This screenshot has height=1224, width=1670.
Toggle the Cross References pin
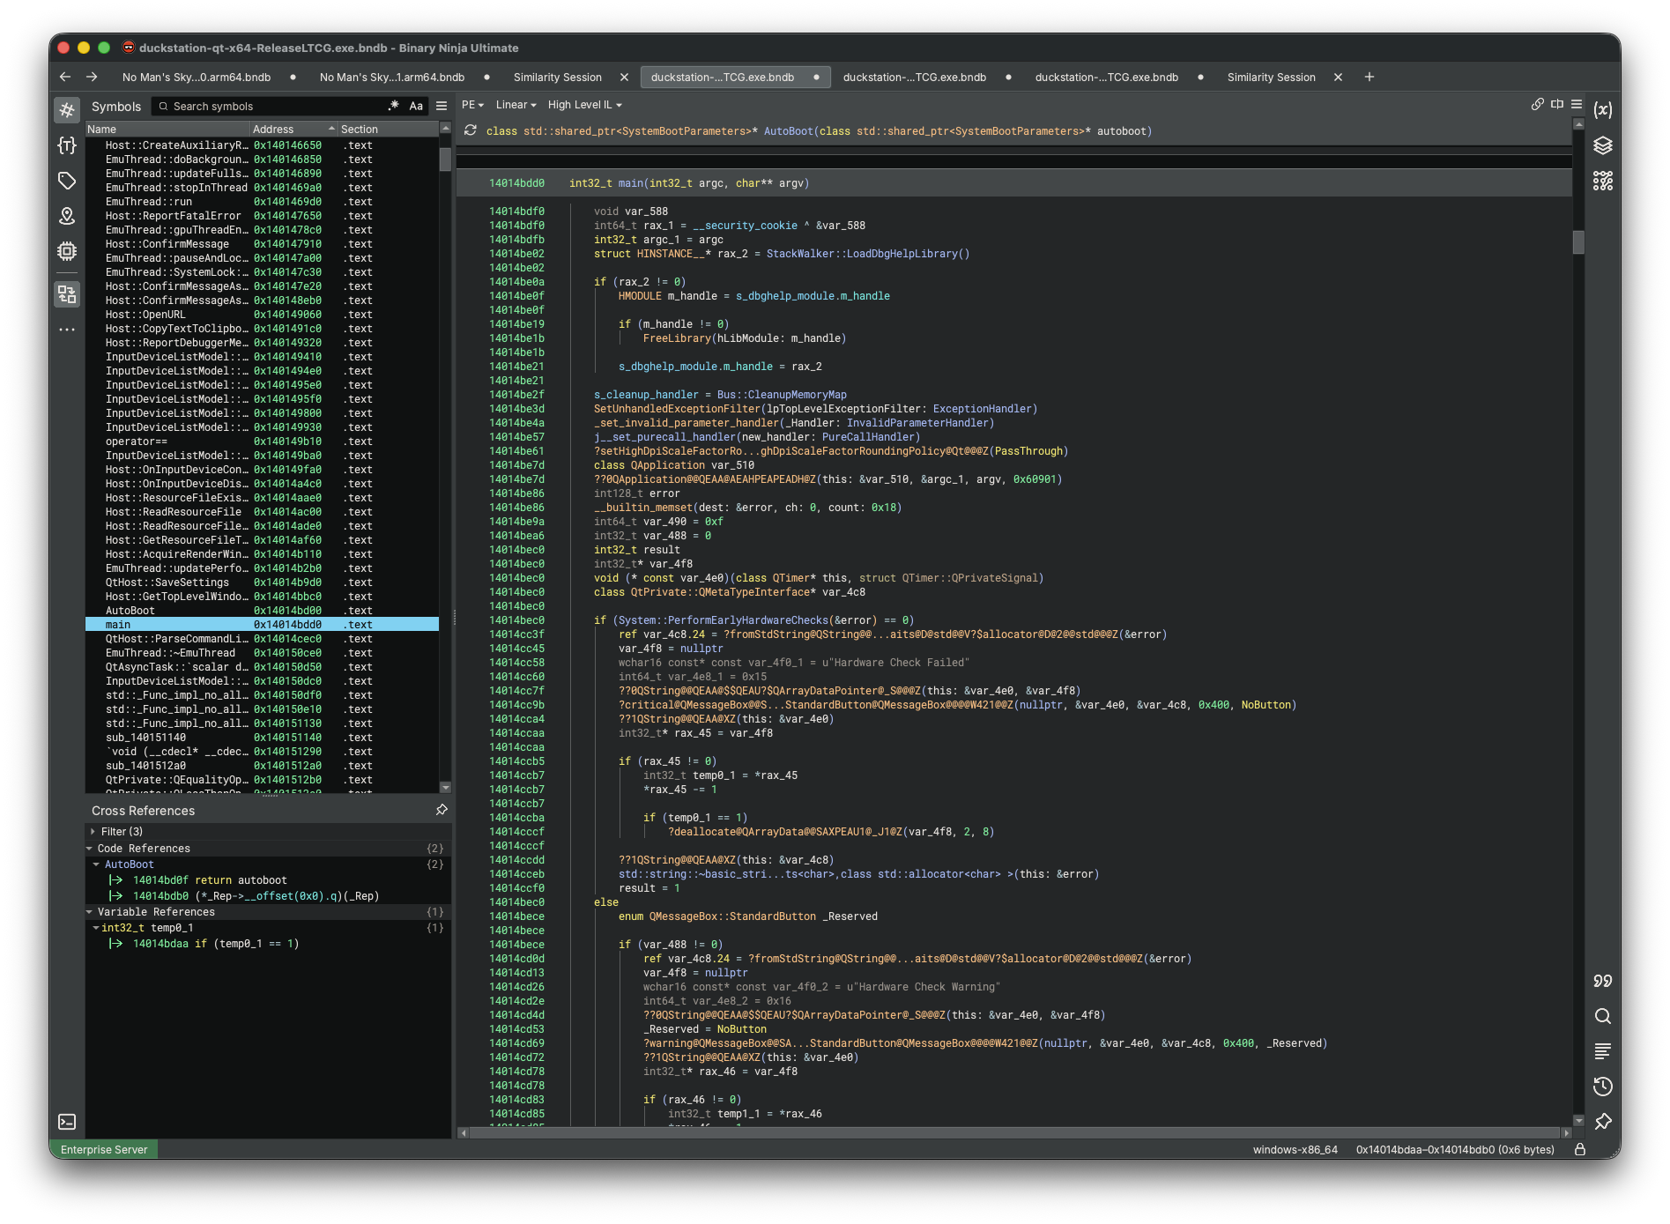click(442, 810)
